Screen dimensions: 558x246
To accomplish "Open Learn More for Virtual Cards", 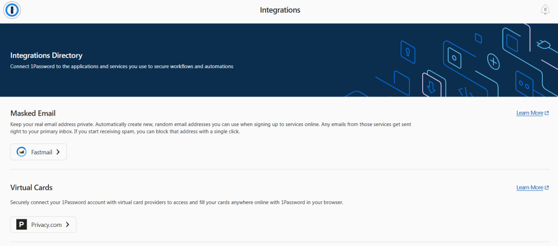I will coord(530,188).
